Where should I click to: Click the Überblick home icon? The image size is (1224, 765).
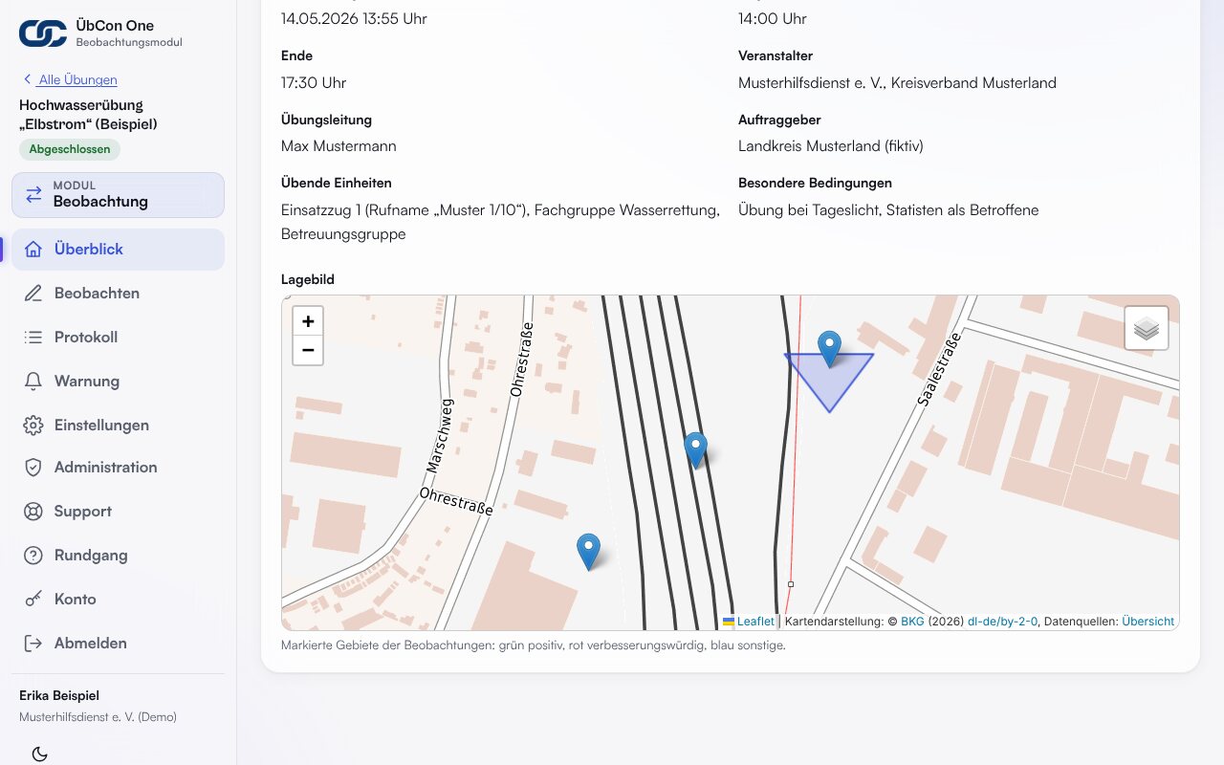coord(33,250)
